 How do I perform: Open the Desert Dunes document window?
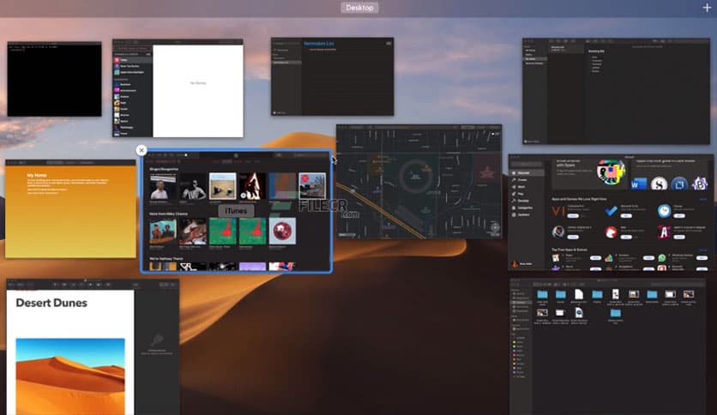(x=93, y=346)
